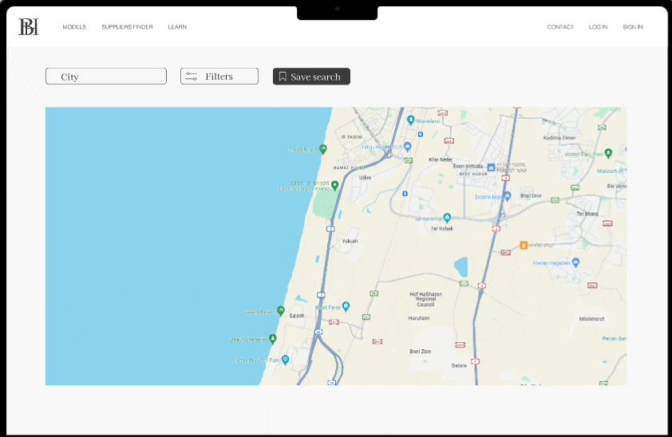Go to the Learn section

point(177,27)
